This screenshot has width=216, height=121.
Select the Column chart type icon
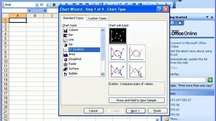(65, 30)
